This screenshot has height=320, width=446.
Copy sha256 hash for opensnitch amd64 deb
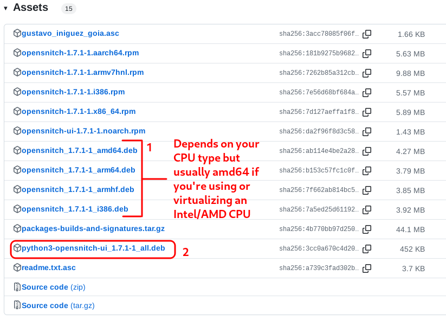[x=367, y=151]
